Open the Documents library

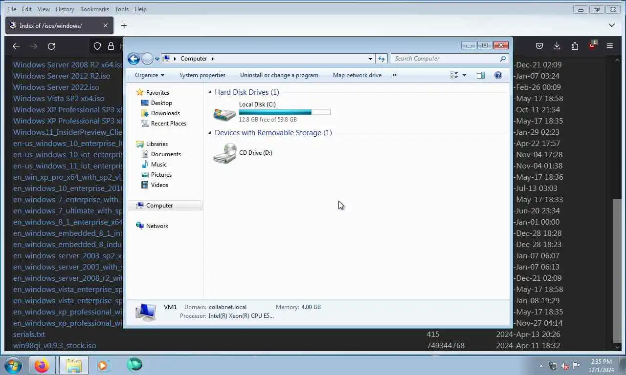[166, 154]
